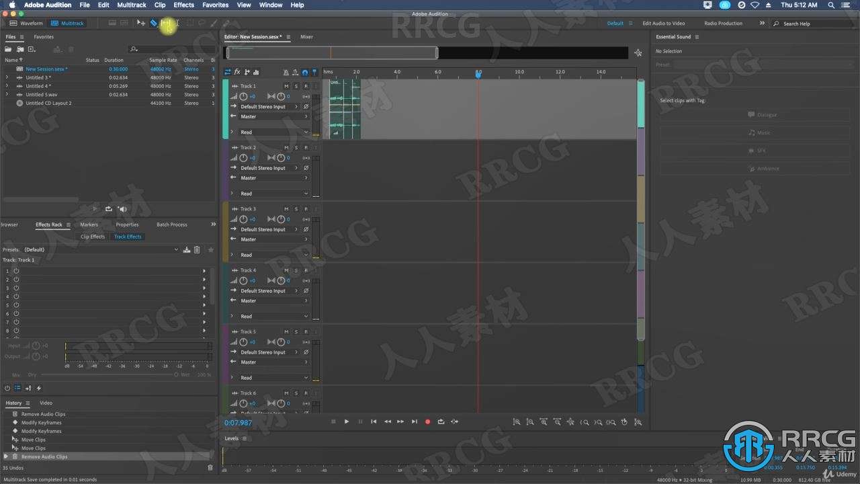Open the Multitrack menu
The height and width of the screenshot is (484, 860).
(131, 5)
